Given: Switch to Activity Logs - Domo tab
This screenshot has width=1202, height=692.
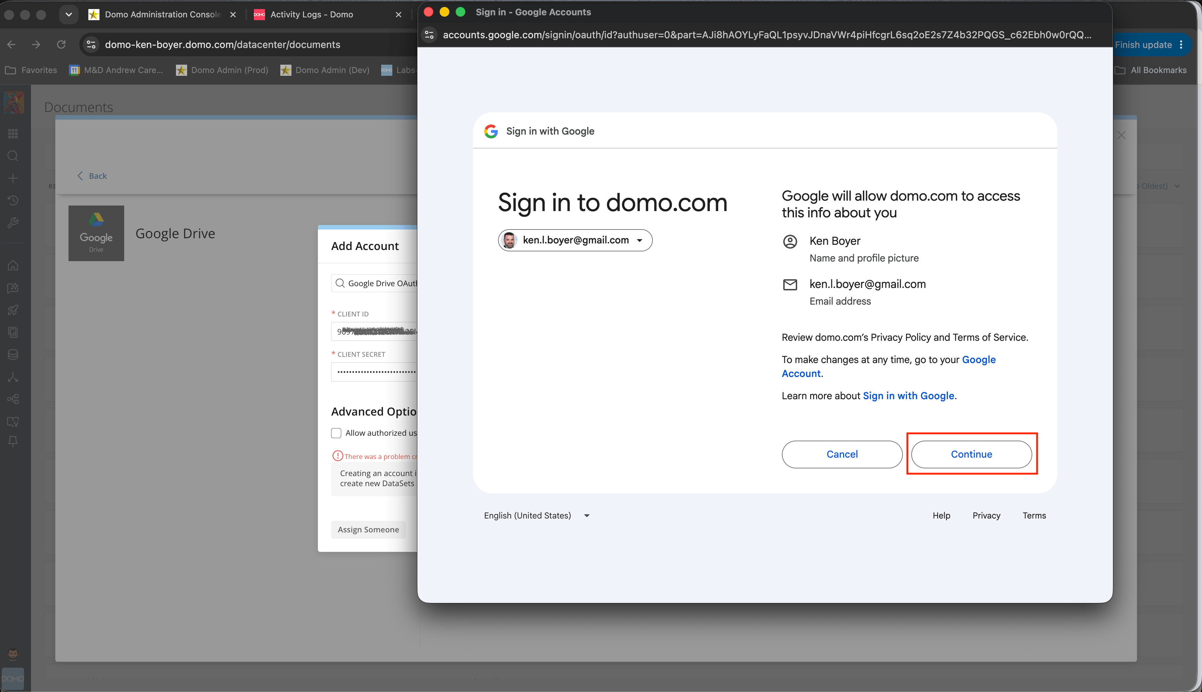Looking at the screenshot, I should tap(311, 15).
